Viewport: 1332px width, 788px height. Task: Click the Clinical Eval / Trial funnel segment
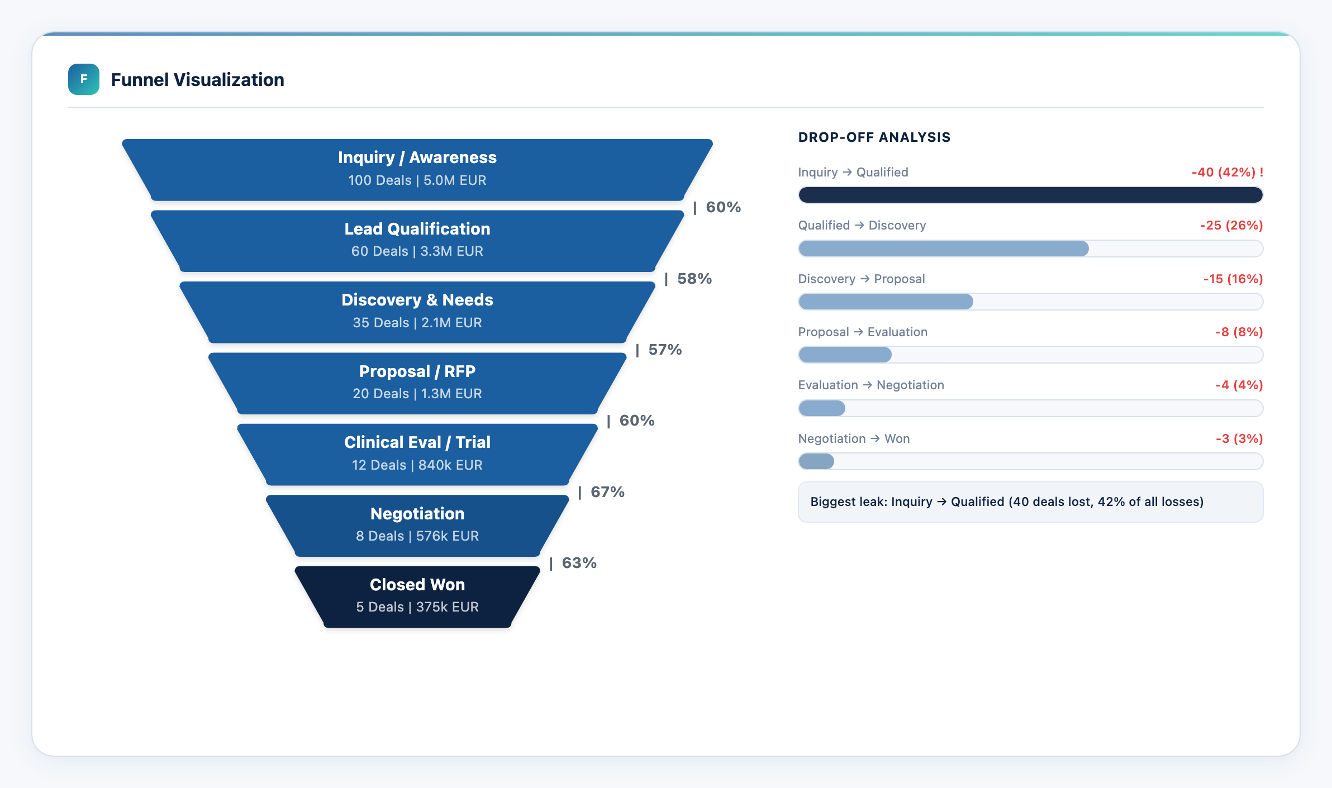pos(417,455)
